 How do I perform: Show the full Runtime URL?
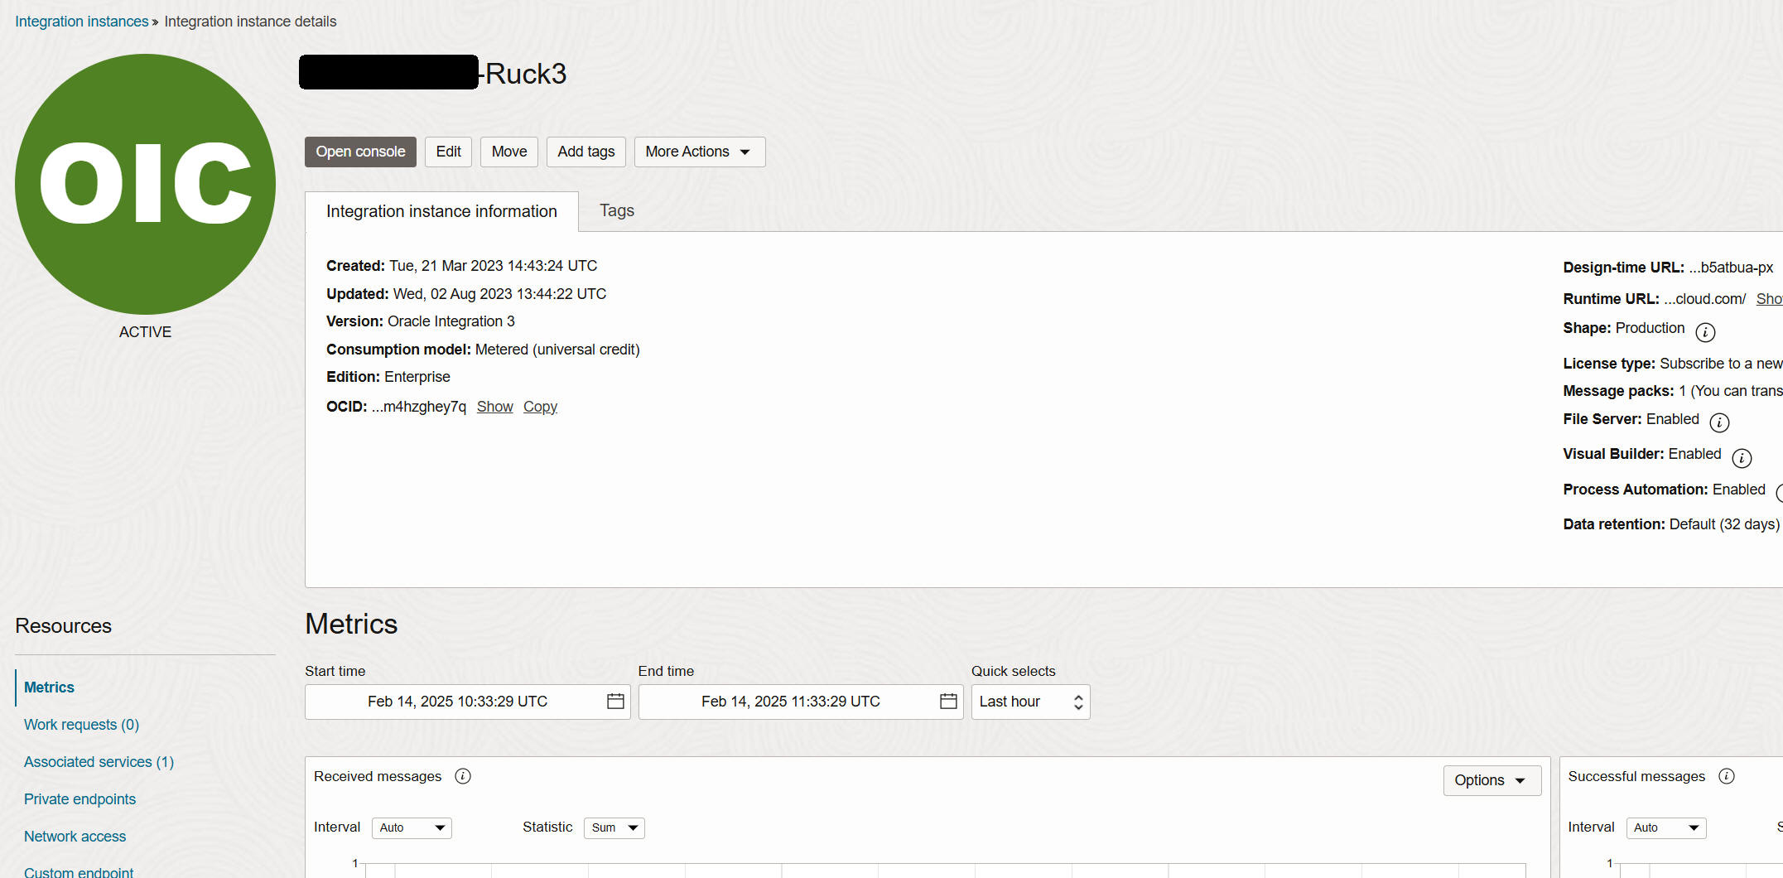coord(1770,299)
